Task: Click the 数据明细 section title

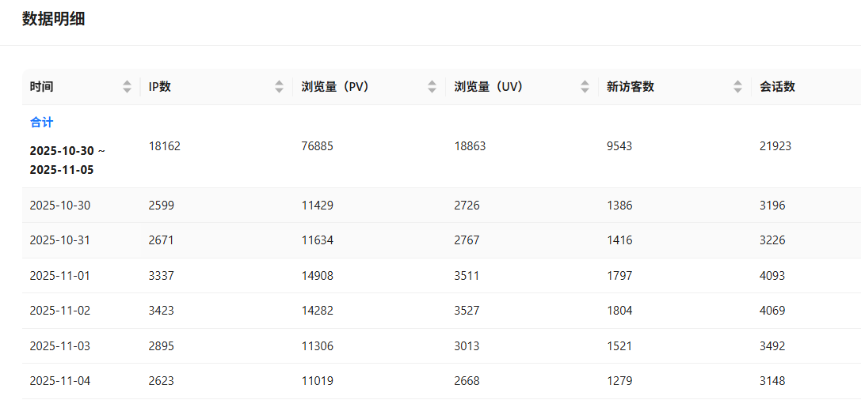Action: 53,20
